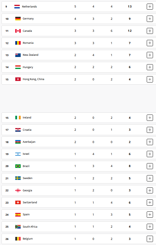Click the Georgia flag icon
156x245 pixels.
[x=18, y=190]
